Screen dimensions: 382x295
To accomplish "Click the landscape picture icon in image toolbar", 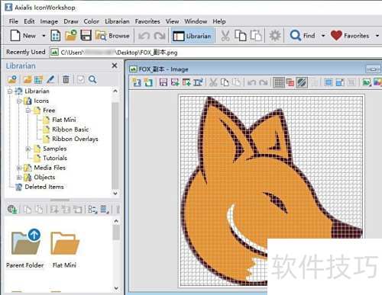I will (x=366, y=82).
